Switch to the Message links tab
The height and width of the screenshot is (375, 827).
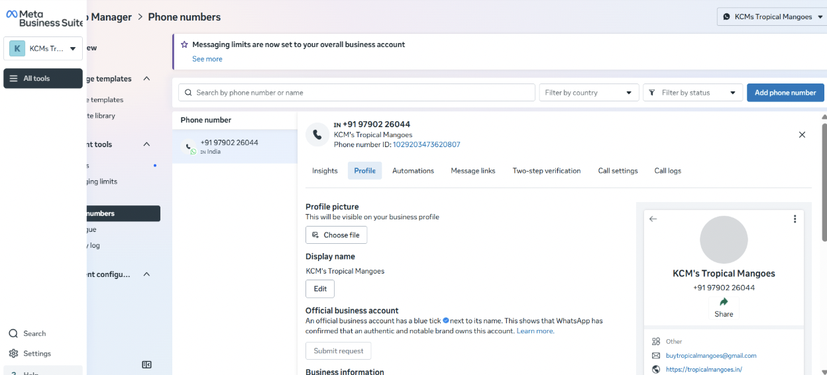[x=473, y=170]
